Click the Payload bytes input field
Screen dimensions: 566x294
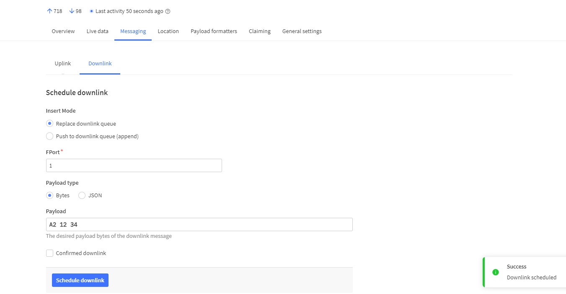[x=199, y=224]
